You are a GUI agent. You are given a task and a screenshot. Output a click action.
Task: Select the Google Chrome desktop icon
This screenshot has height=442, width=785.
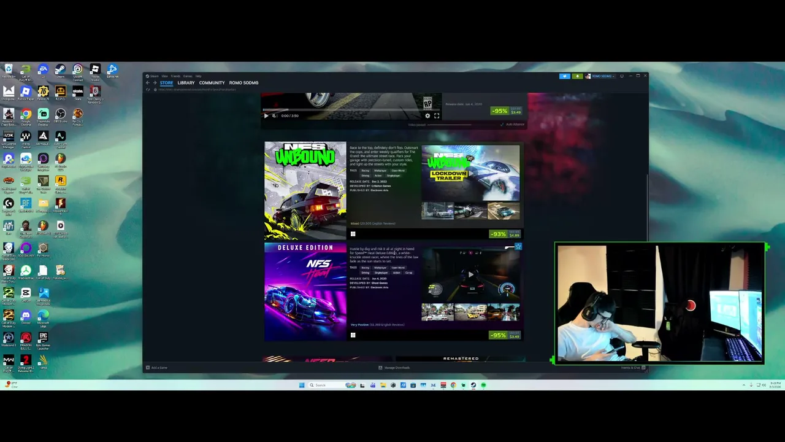click(26, 117)
